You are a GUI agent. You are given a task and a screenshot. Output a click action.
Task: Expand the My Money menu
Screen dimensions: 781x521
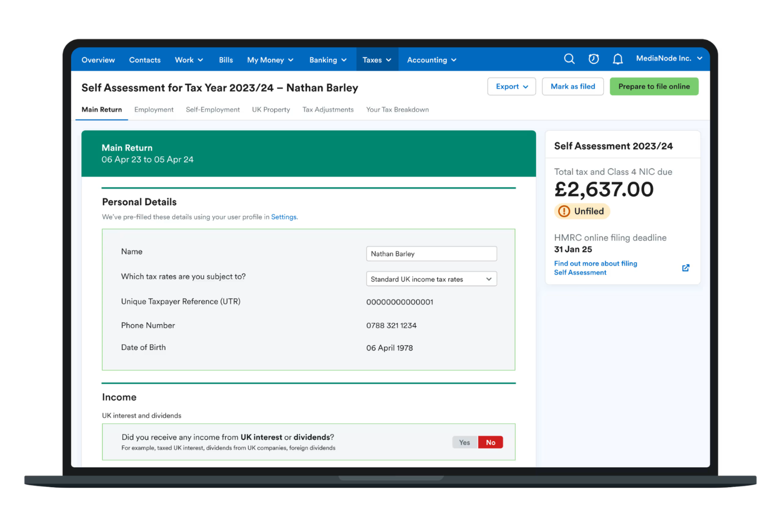tap(270, 60)
